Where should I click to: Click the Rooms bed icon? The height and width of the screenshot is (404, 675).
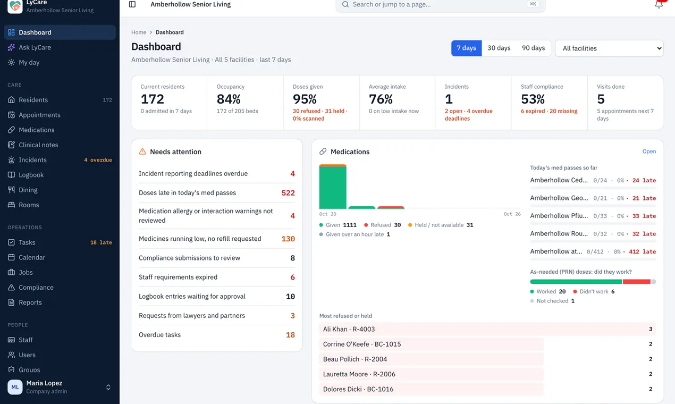11,205
